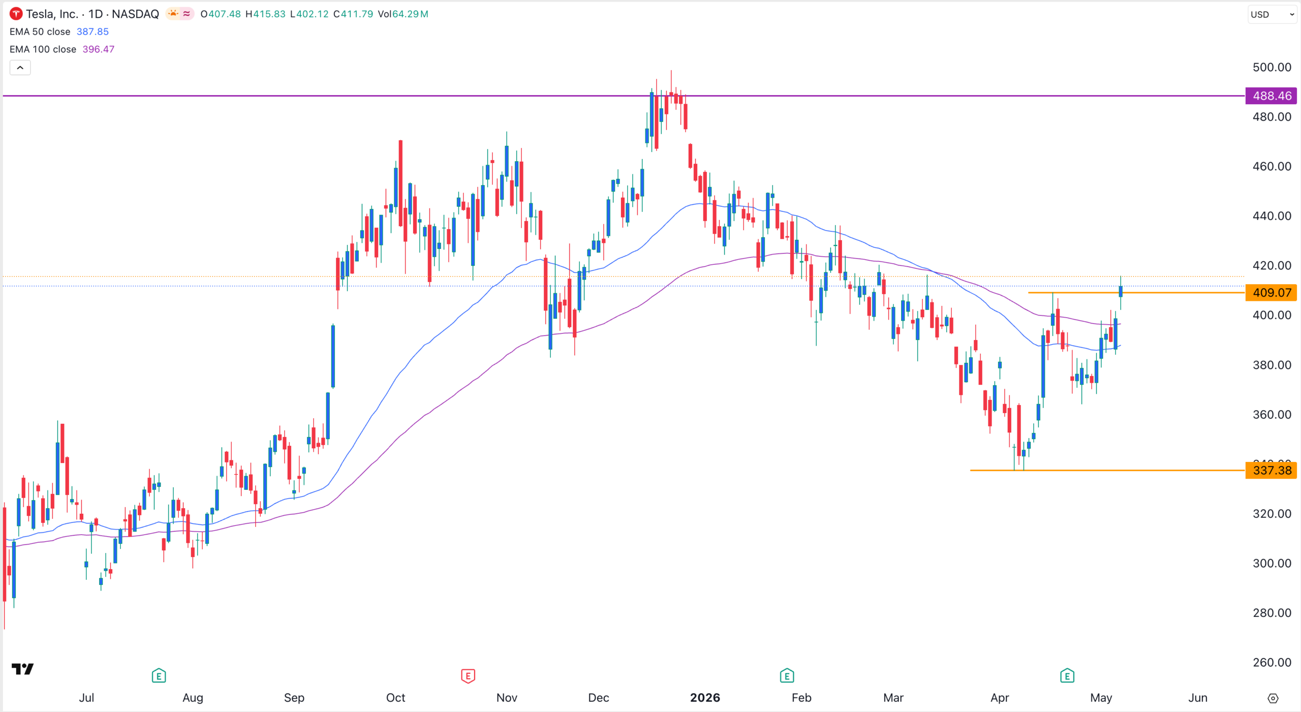Click the approximate-data wave icon
Image resolution: width=1301 pixels, height=712 pixels.
click(x=187, y=14)
